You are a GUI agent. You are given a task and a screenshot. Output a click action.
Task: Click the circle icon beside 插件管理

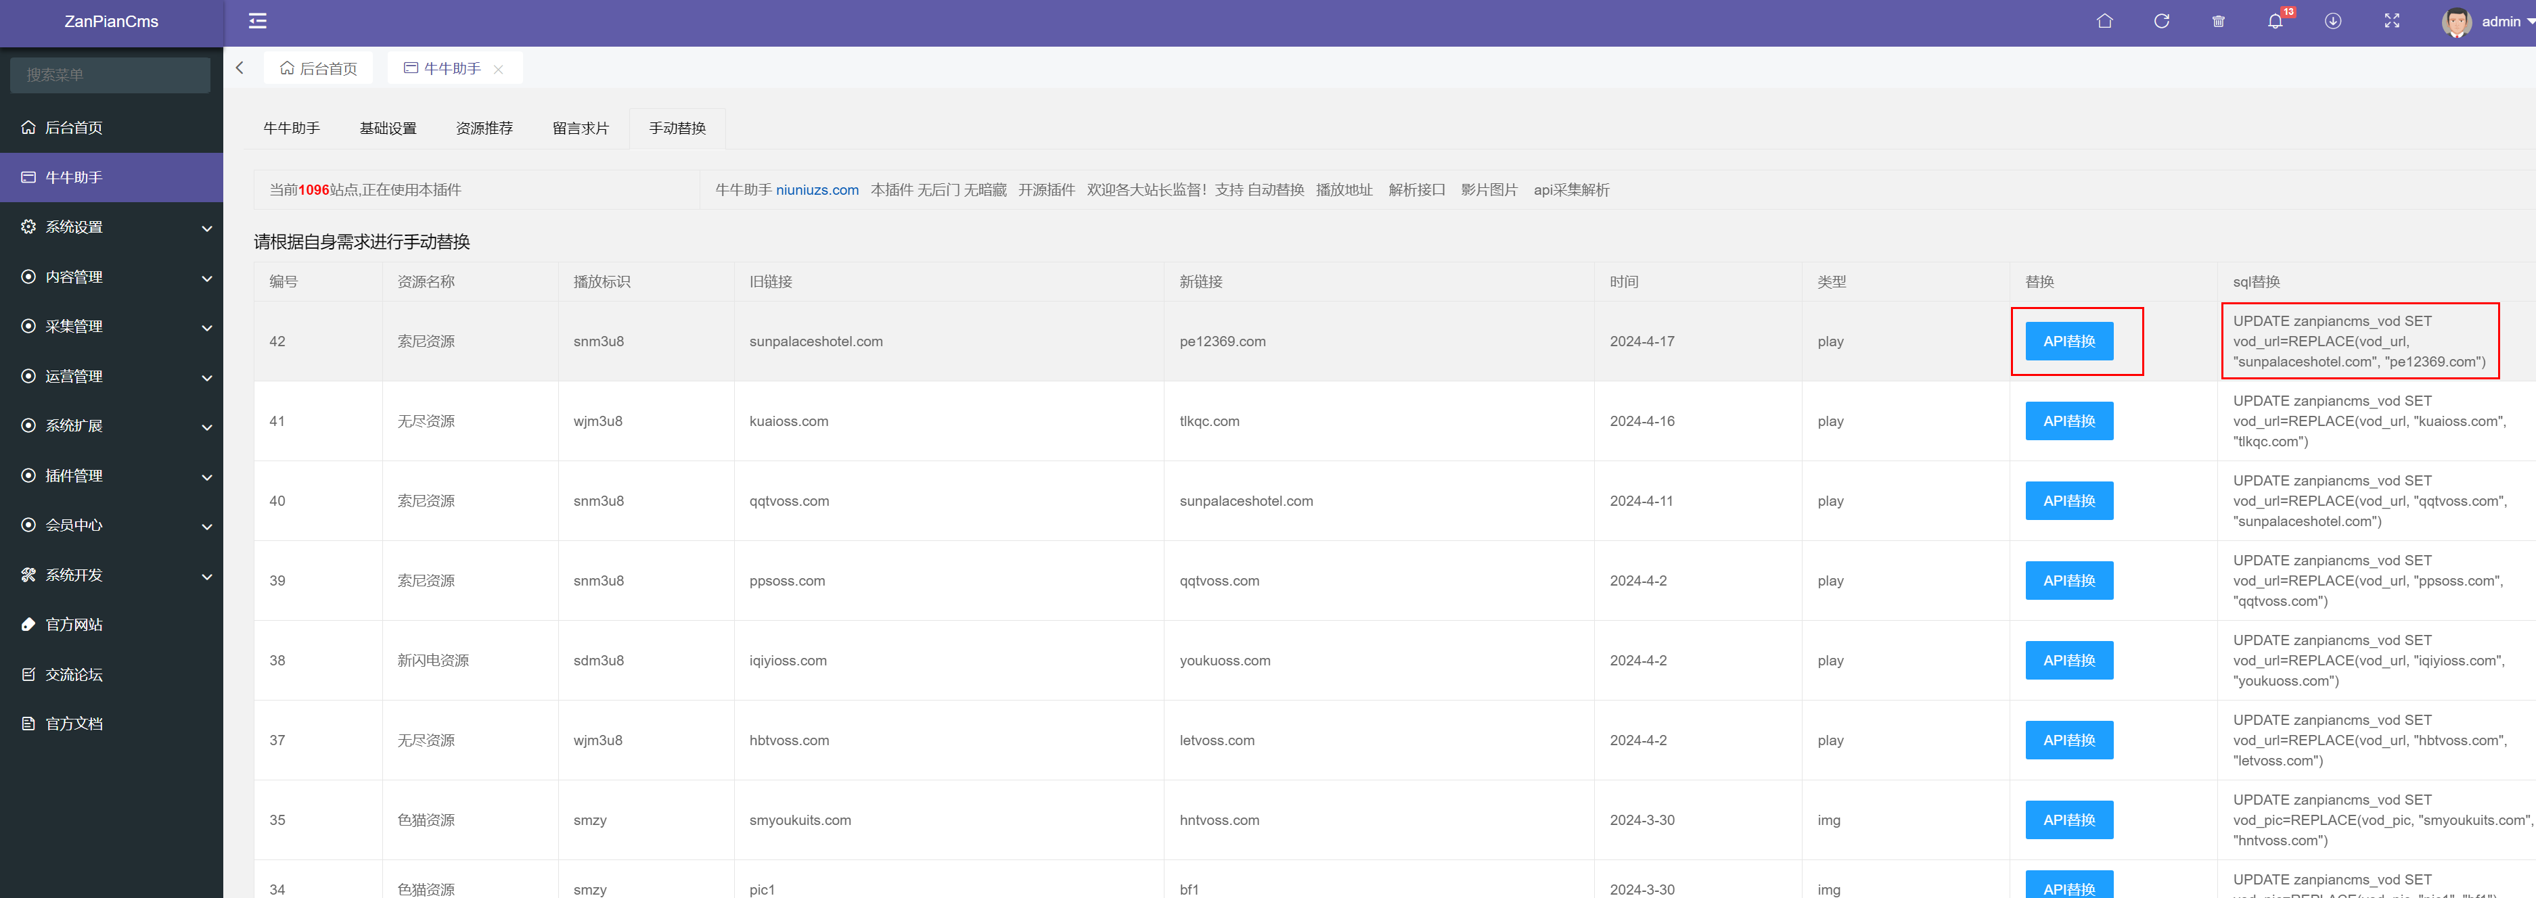coord(28,476)
